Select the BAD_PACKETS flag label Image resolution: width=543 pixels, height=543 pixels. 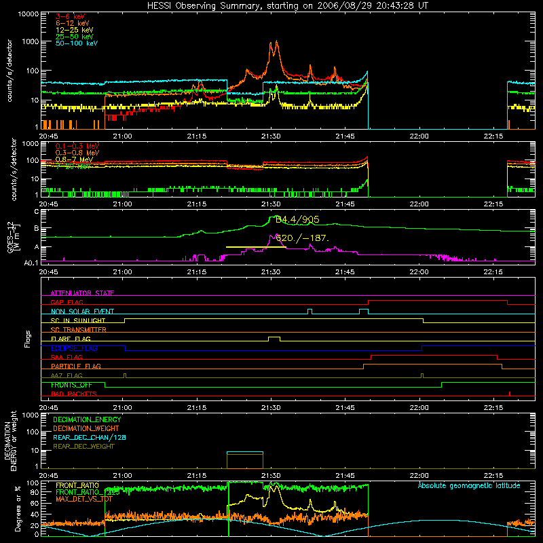click(74, 394)
